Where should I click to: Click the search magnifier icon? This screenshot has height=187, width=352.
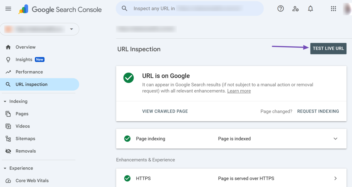click(124, 9)
